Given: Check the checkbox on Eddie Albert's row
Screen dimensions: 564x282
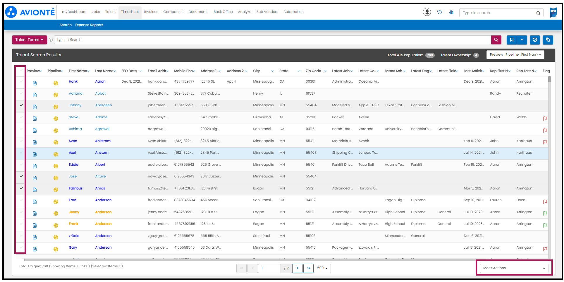Looking at the screenshot, I should click(20, 165).
